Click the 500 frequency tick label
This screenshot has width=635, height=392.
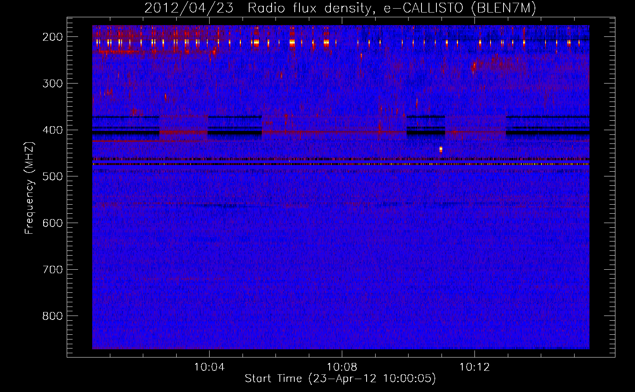(52, 176)
